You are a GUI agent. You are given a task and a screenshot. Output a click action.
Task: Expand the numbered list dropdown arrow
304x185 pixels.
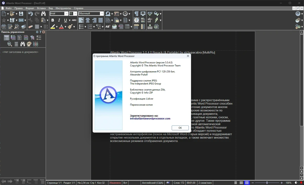tap(94, 27)
